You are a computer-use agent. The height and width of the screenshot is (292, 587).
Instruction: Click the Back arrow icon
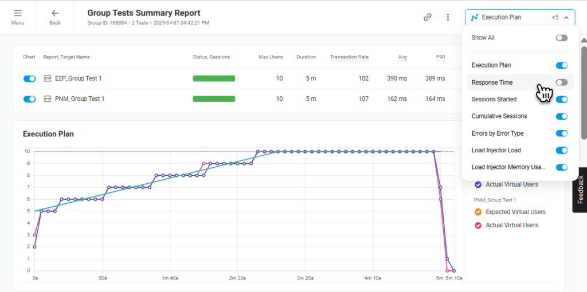pos(55,13)
